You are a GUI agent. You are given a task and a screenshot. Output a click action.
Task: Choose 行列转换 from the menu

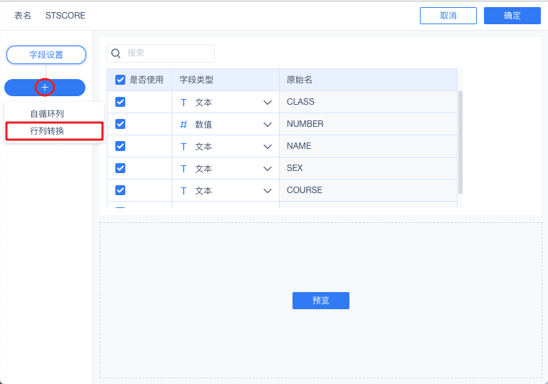(x=47, y=131)
